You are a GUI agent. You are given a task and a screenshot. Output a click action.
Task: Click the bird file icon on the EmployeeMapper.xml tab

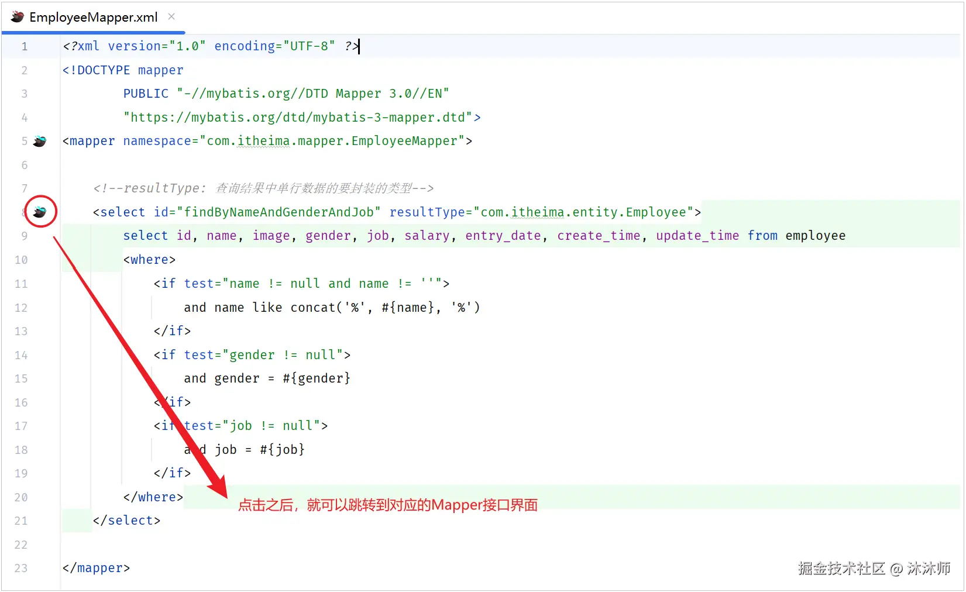(x=18, y=17)
